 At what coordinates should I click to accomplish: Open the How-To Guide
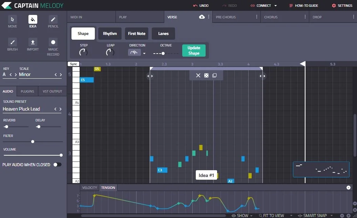click(303, 5)
